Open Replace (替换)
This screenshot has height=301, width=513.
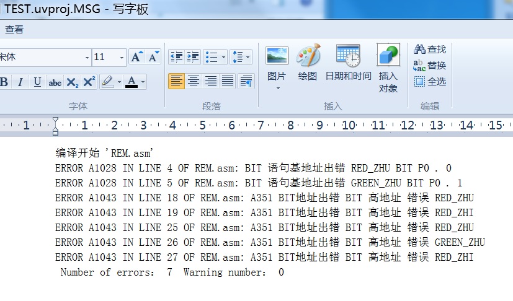(x=430, y=66)
